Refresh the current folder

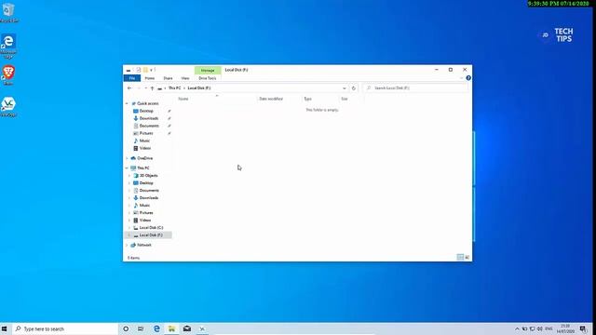tap(354, 88)
